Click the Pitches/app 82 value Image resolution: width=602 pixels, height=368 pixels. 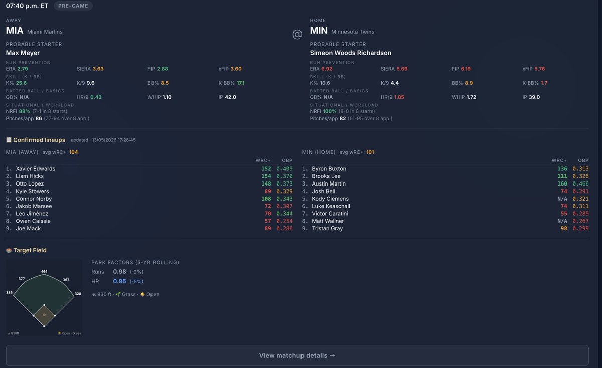(342, 119)
